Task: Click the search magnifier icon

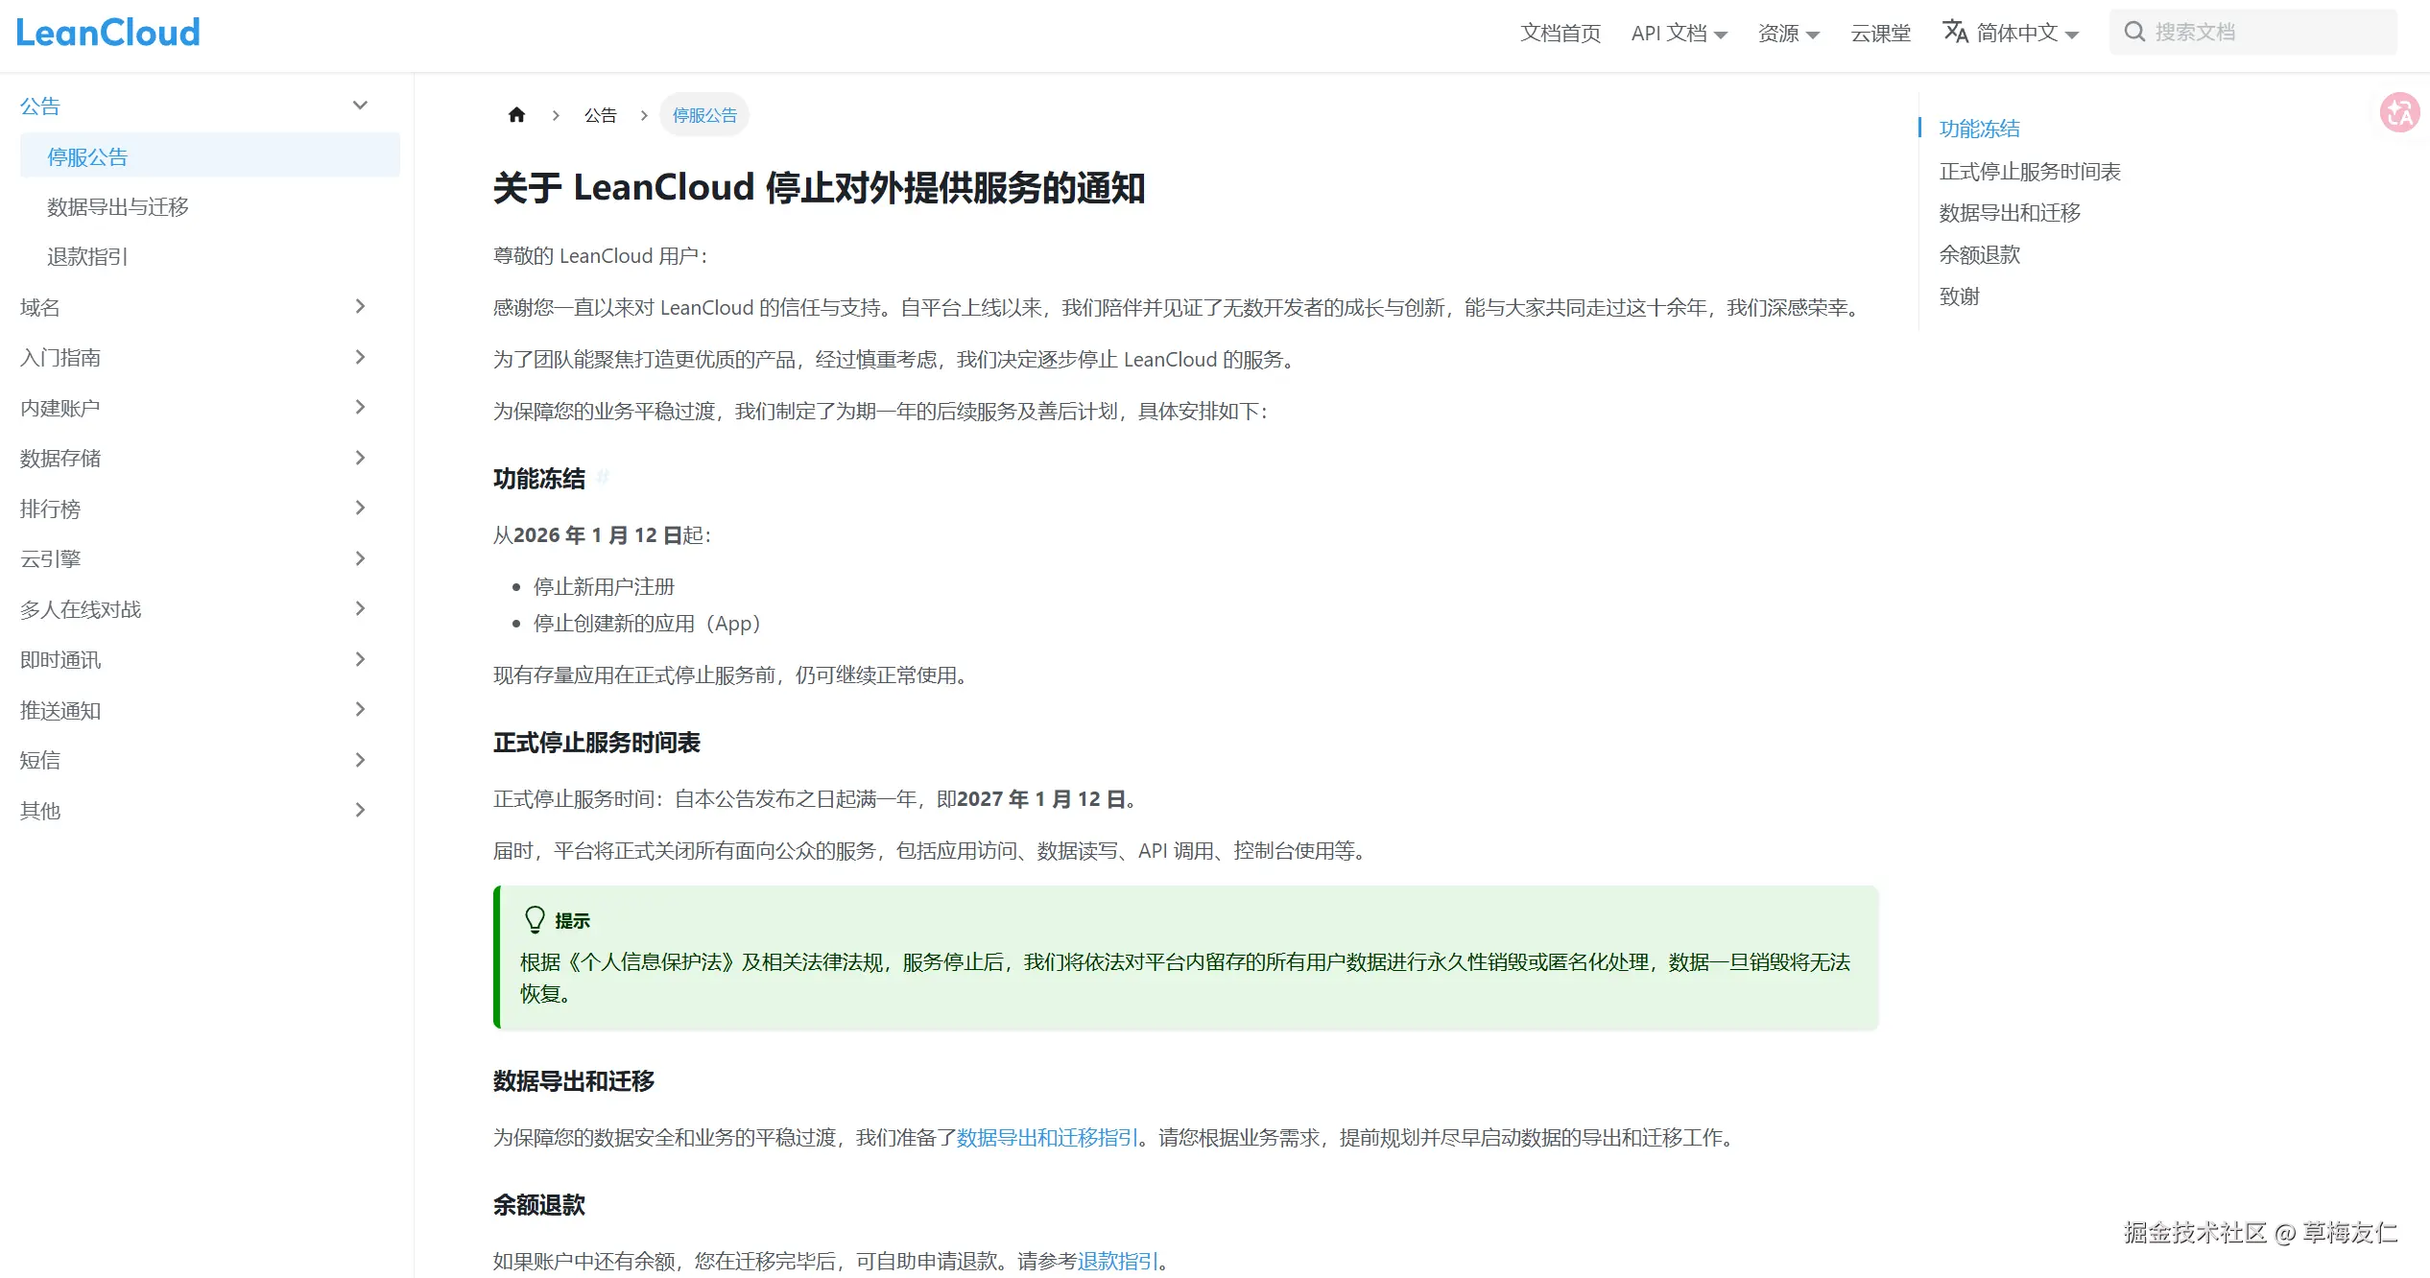Action: tap(2133, 32)
